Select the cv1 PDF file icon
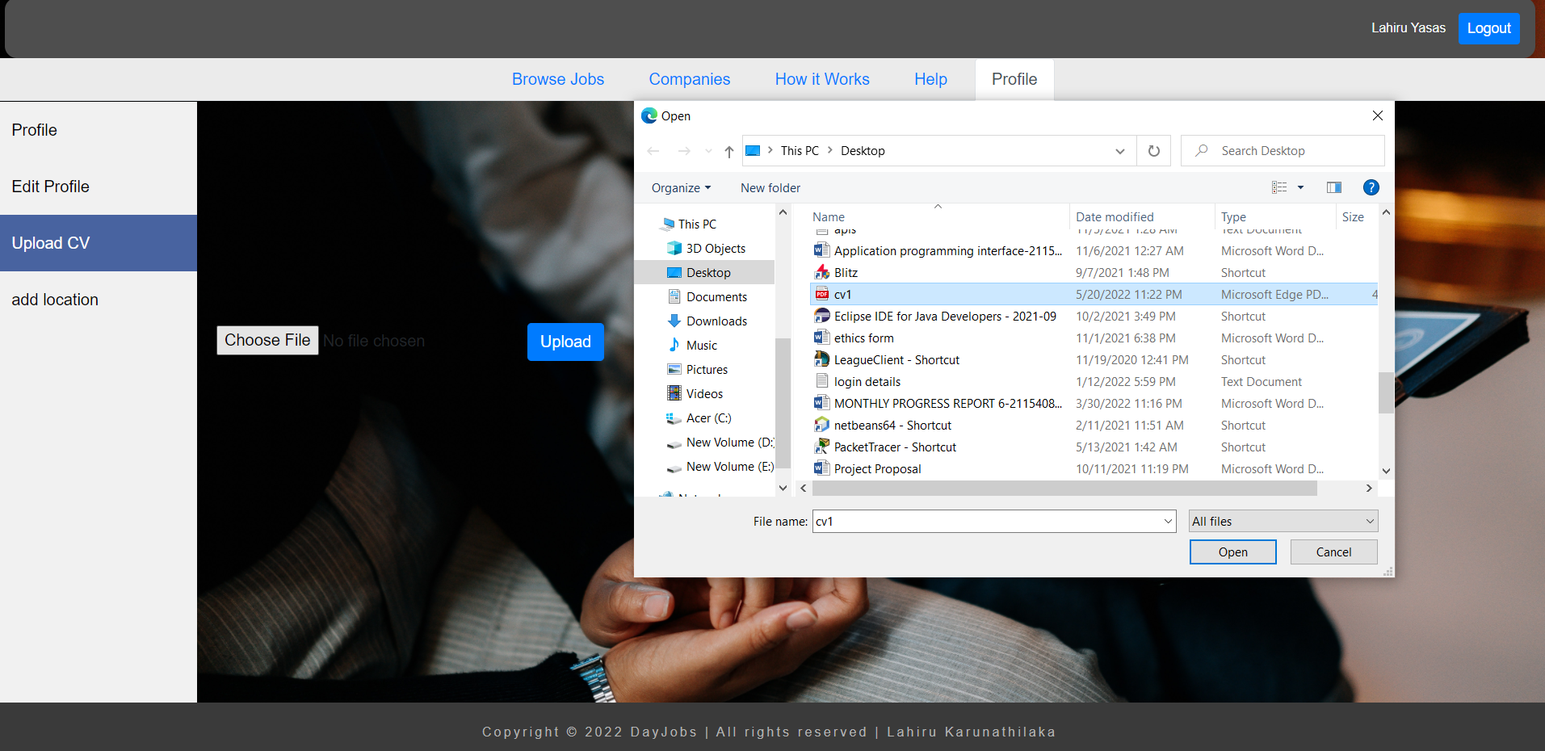 coord(822,295)
